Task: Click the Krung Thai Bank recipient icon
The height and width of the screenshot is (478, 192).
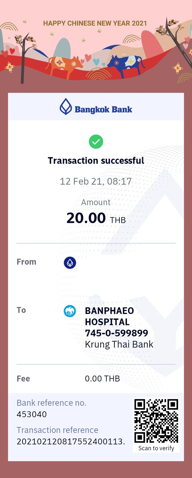Action: tap(70, 311)
